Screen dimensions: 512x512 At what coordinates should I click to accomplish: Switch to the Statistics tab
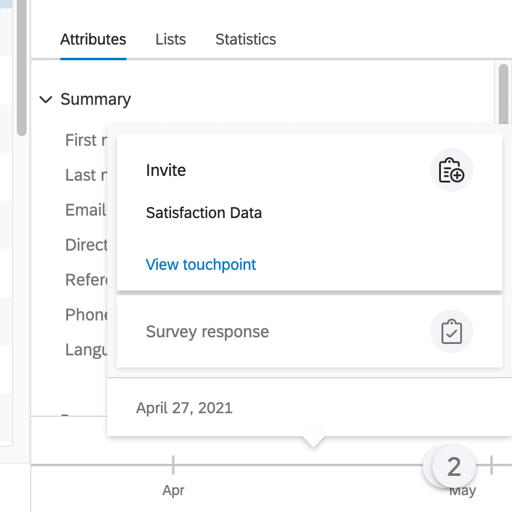pos(245,39)
